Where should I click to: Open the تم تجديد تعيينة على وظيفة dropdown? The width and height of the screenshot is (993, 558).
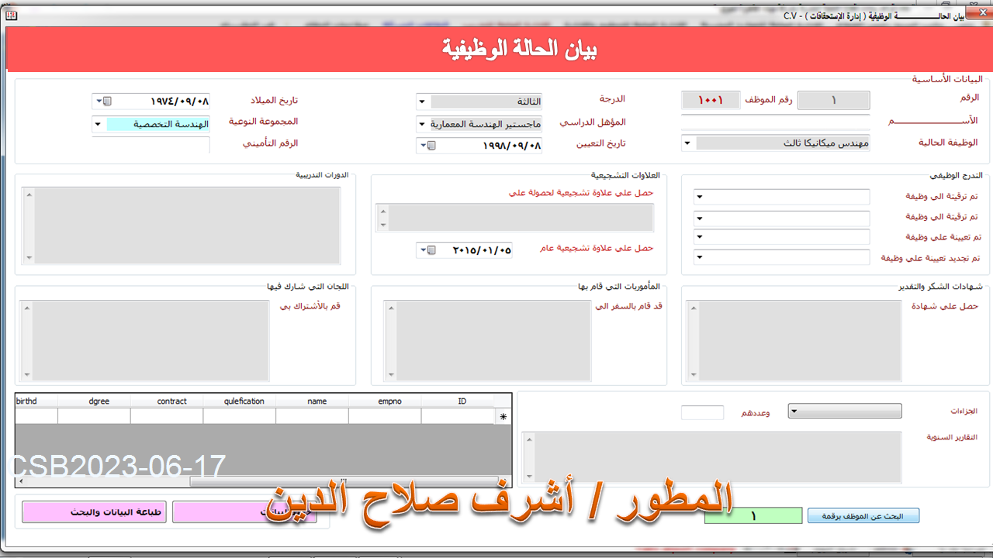pyautogui.click(x=699, y=257)
